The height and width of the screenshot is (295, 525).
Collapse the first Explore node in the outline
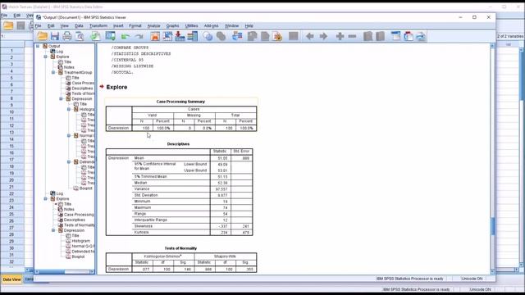(46, 57)
